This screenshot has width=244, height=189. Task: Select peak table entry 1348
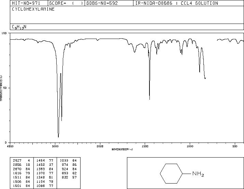(41, 177)
